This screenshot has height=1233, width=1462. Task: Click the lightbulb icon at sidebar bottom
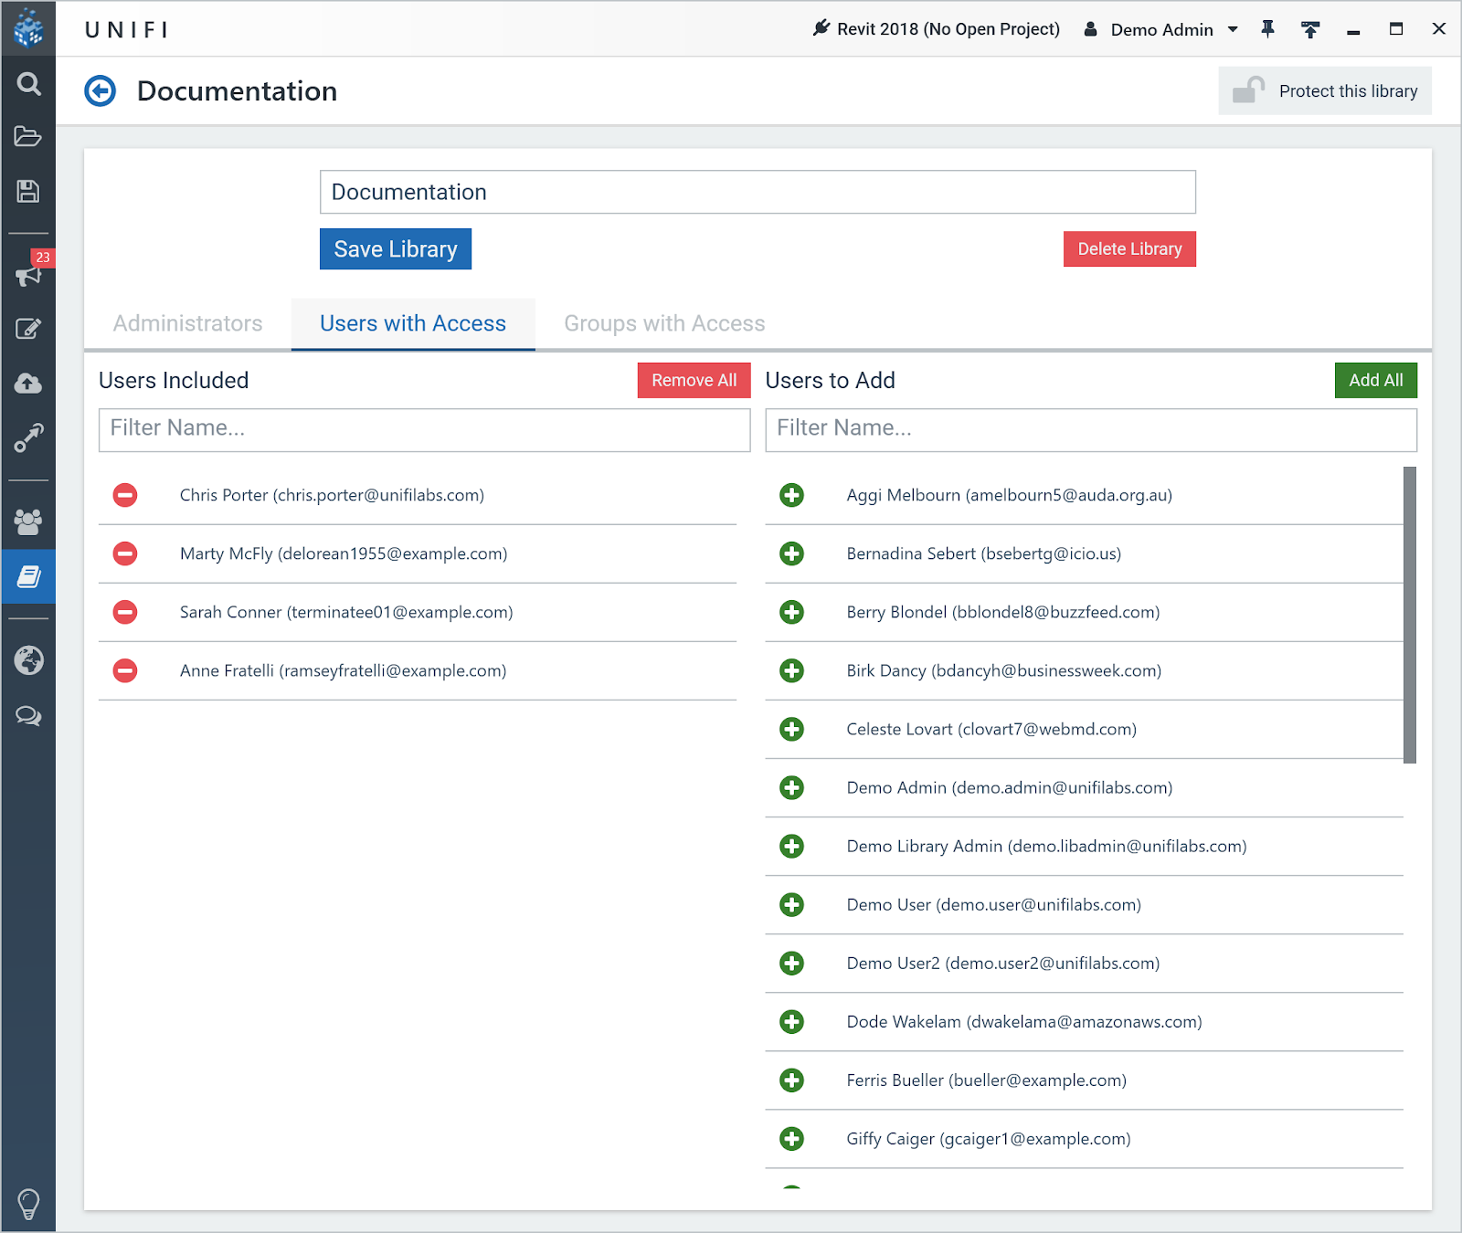tap(28, 1204)
